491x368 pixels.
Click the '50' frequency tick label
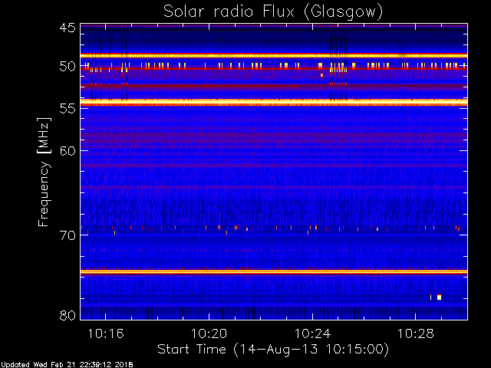click(x=68, y=67)
